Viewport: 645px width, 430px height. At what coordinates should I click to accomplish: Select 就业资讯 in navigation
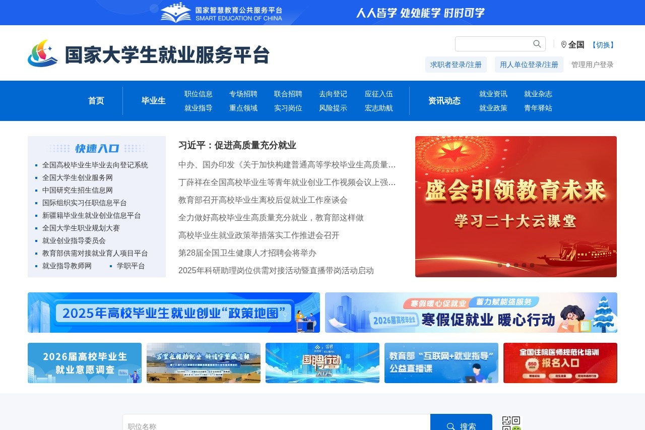[493, 94]
